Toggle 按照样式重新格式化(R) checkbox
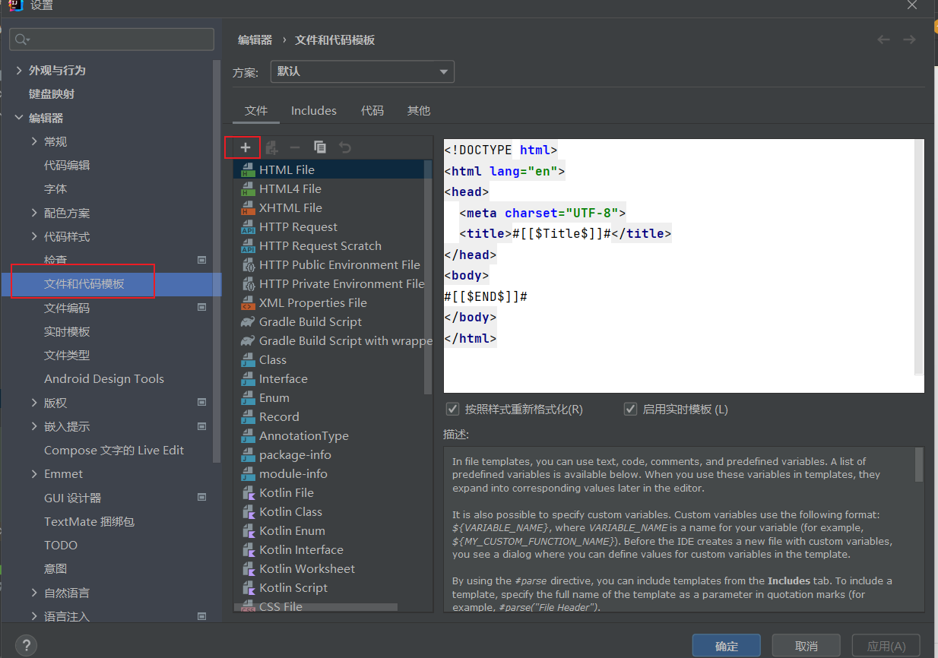938x658 pixels. 453,409
